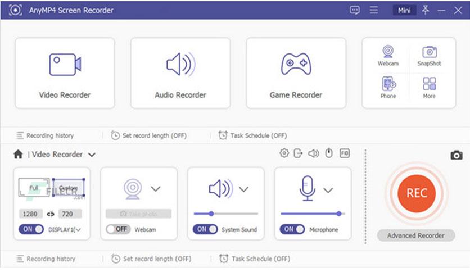Take screenshot with camera icon above REC
470x272 pixels.
coord(456,155)
